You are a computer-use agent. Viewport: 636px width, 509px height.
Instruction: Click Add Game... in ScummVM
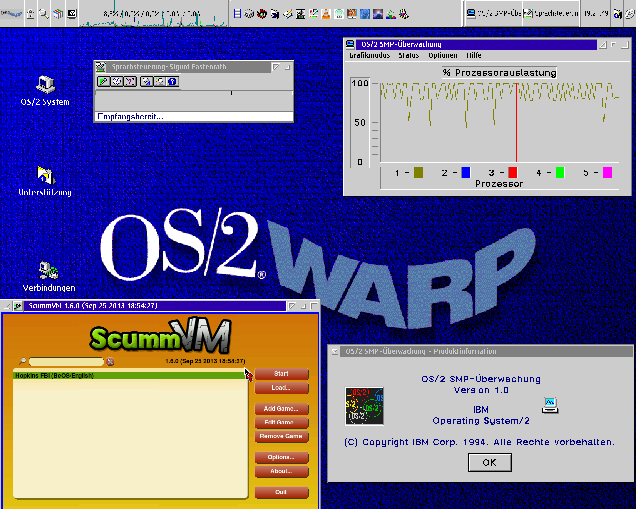click(x=281, y=409)
